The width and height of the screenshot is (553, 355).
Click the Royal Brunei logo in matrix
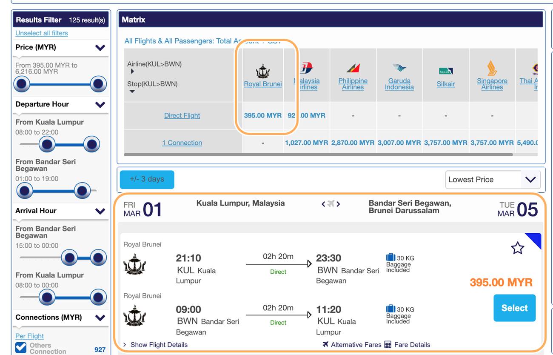(263, 71)
